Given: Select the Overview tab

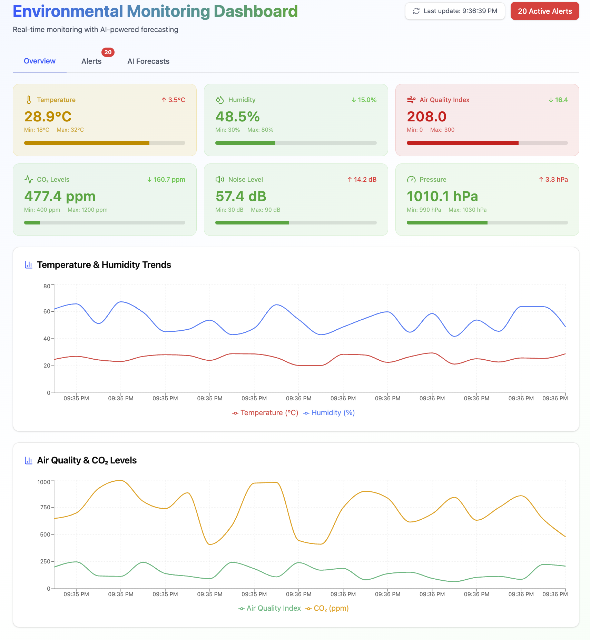Looking at the screenshot, I should coord(39,61).
